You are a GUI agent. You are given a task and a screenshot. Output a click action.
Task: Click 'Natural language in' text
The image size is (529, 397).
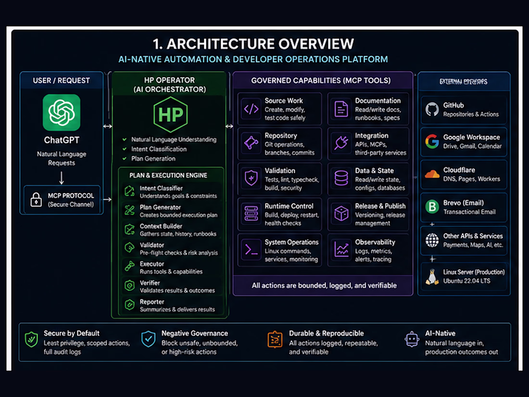click(x=454, y=343)
